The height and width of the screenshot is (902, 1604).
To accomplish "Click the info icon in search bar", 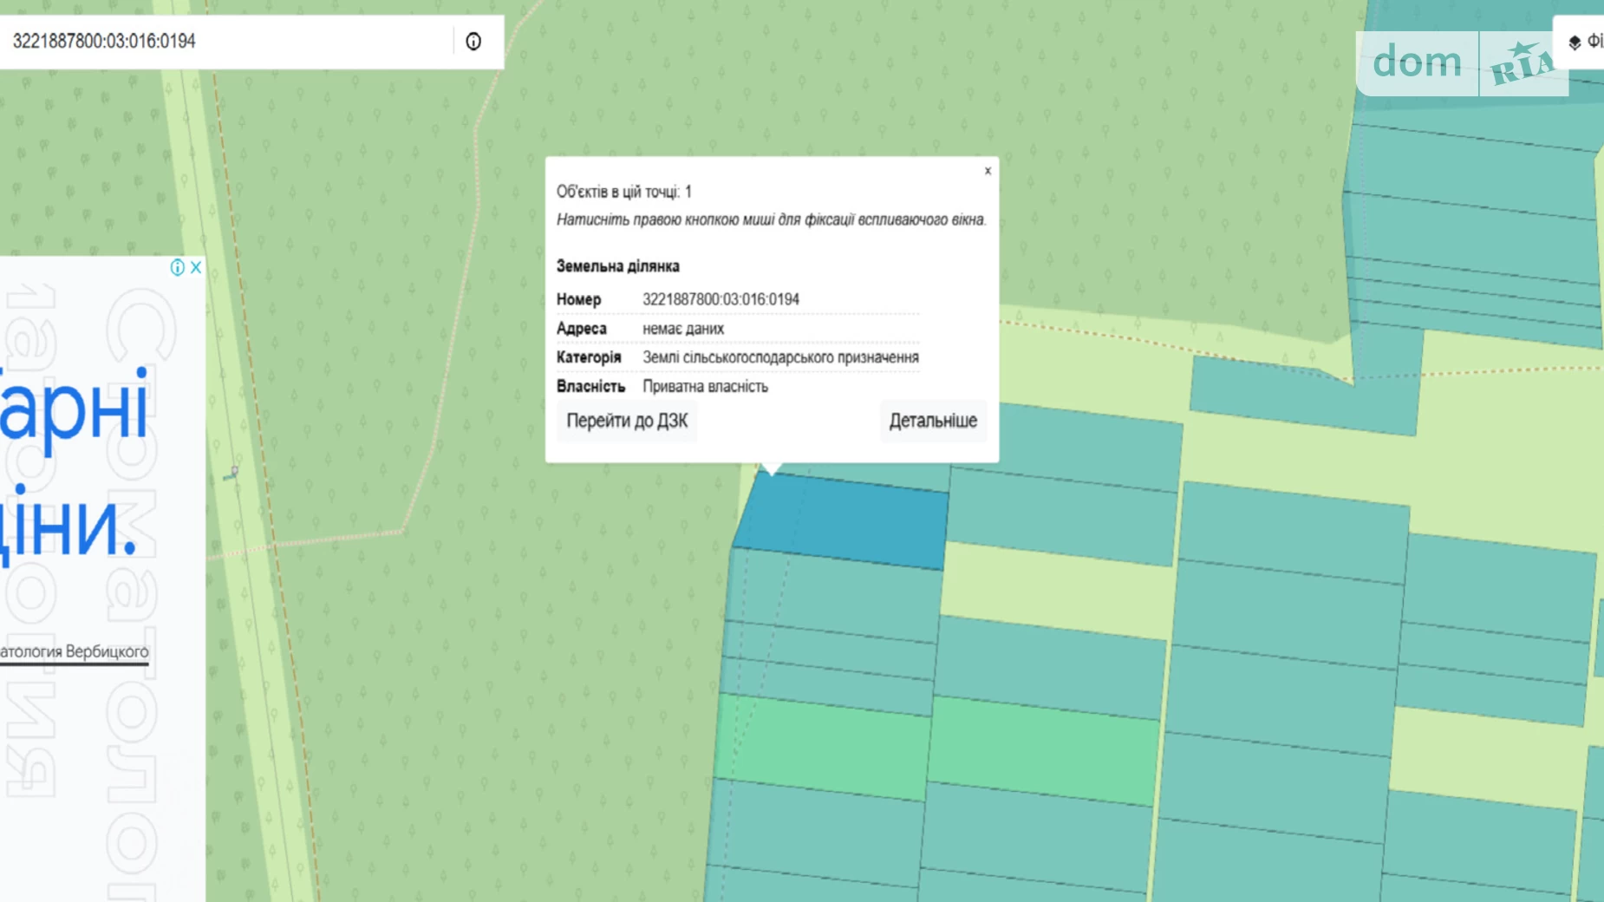I will (473, 42).
